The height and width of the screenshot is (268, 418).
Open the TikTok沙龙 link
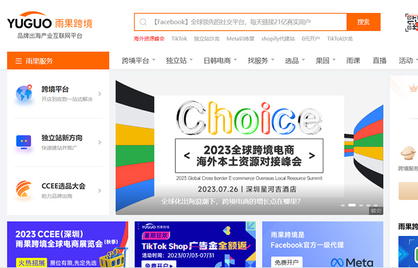[340, 39]
